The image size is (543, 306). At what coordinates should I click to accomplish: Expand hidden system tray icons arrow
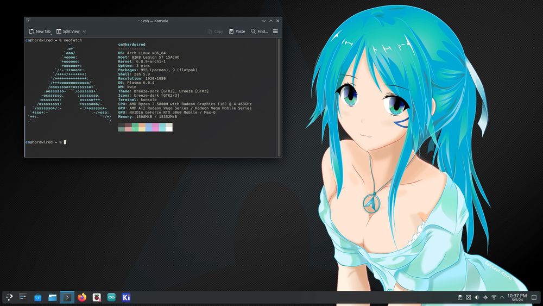[x=502, y=297]
